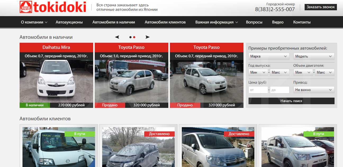Click the price 'от' input field
This screenshot has height=167, width=343.
[258, 90]
